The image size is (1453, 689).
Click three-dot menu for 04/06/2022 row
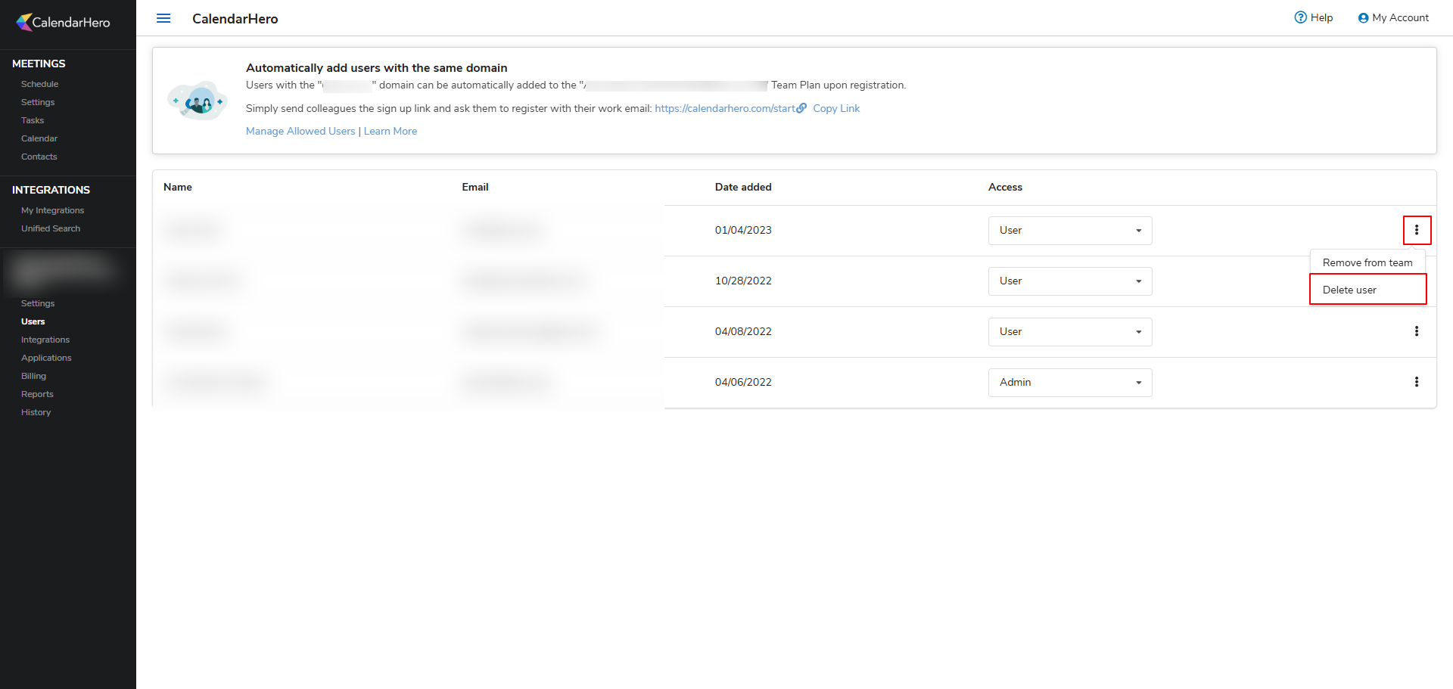coord(1417,382)
